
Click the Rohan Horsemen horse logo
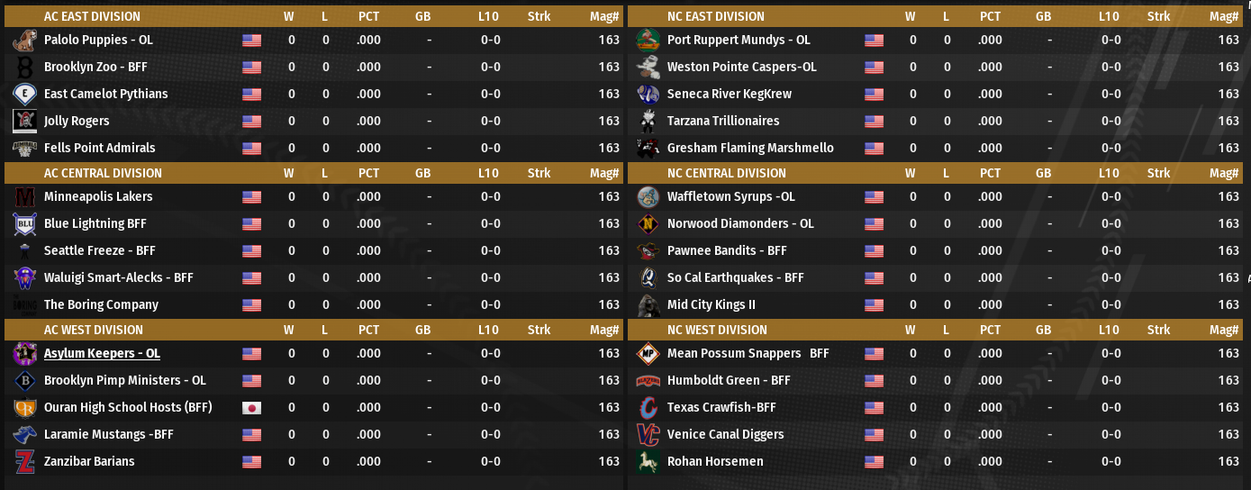(648, 461)
